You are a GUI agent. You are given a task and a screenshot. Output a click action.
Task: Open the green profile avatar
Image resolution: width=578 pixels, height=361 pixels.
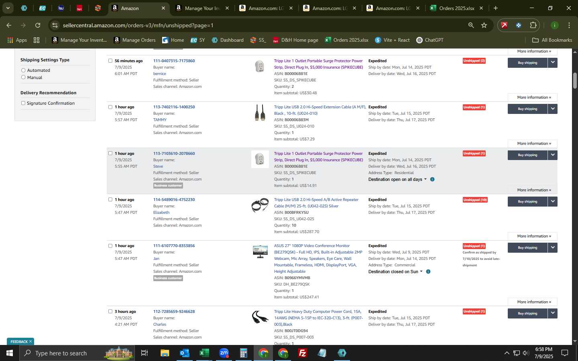tap(554, 25)
